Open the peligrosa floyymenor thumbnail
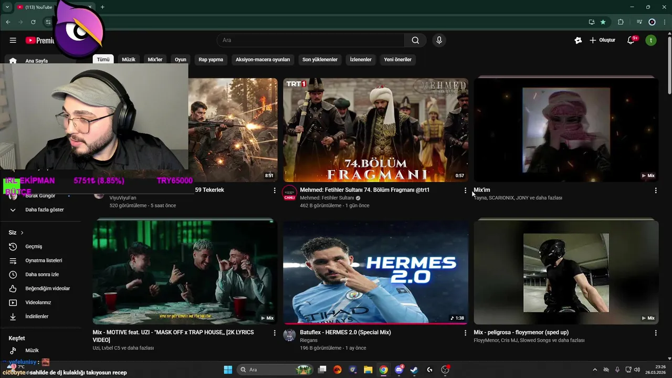Screen dimensions: 672x378 coord(566,272)
